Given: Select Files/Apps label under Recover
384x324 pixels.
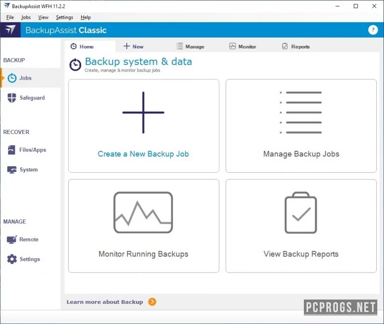Looking at the screenshot, I should [x=33, y=150].
